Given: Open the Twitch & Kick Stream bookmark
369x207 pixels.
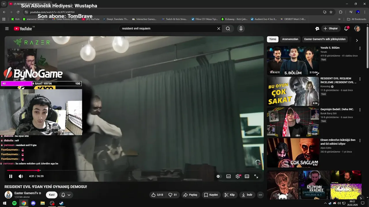Looking at the screenshot, I should 174,19.
